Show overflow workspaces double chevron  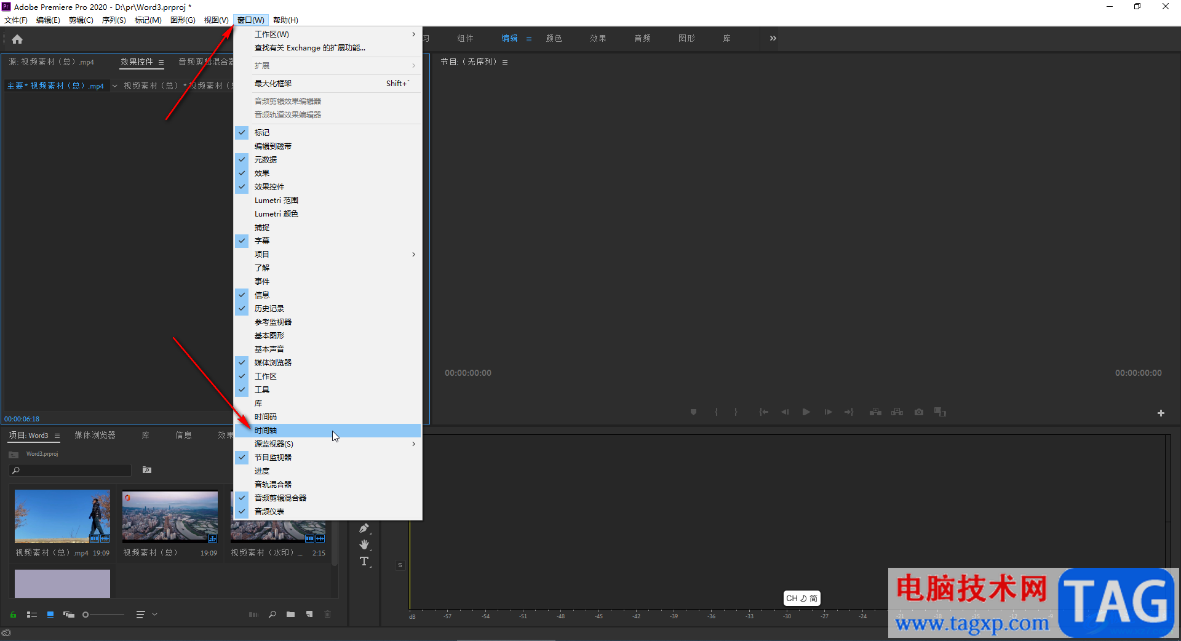pos(773,38)
